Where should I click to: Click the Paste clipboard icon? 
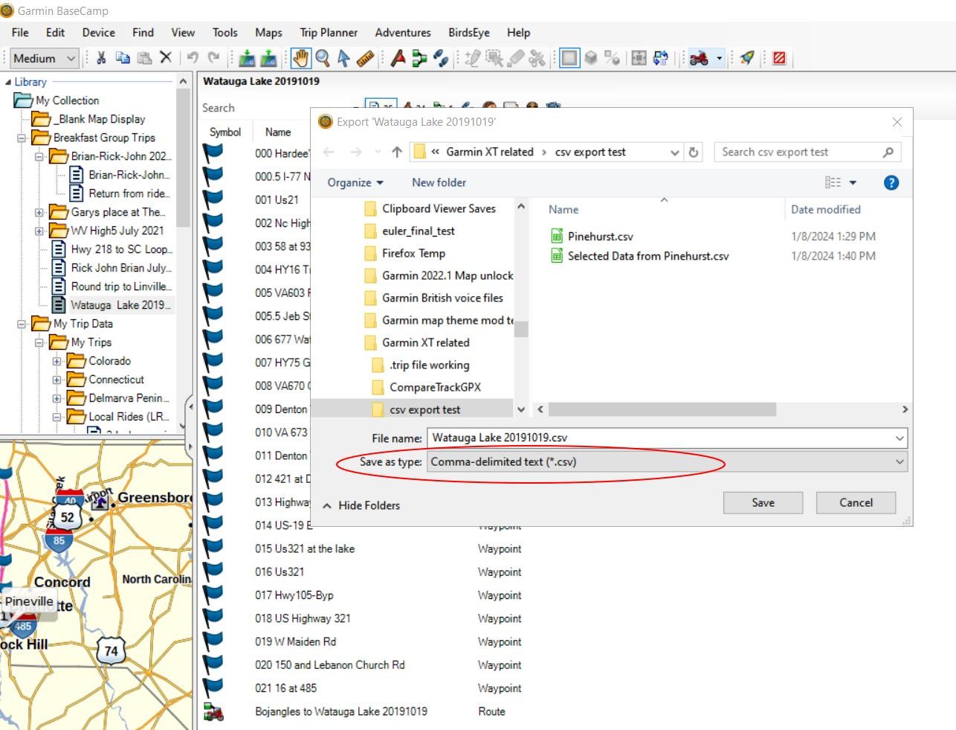tap(145, 58)
